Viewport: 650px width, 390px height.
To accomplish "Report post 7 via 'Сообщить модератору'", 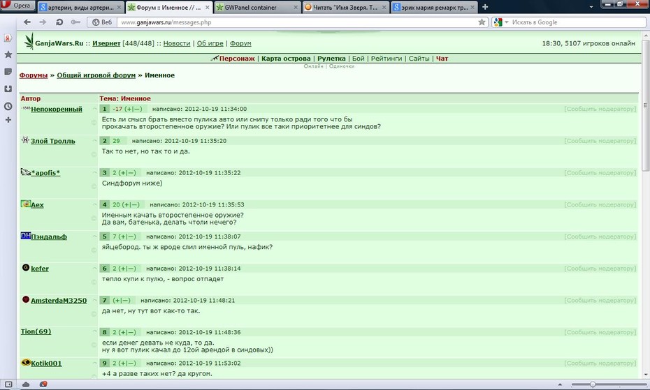I will [x=600, y=300].
